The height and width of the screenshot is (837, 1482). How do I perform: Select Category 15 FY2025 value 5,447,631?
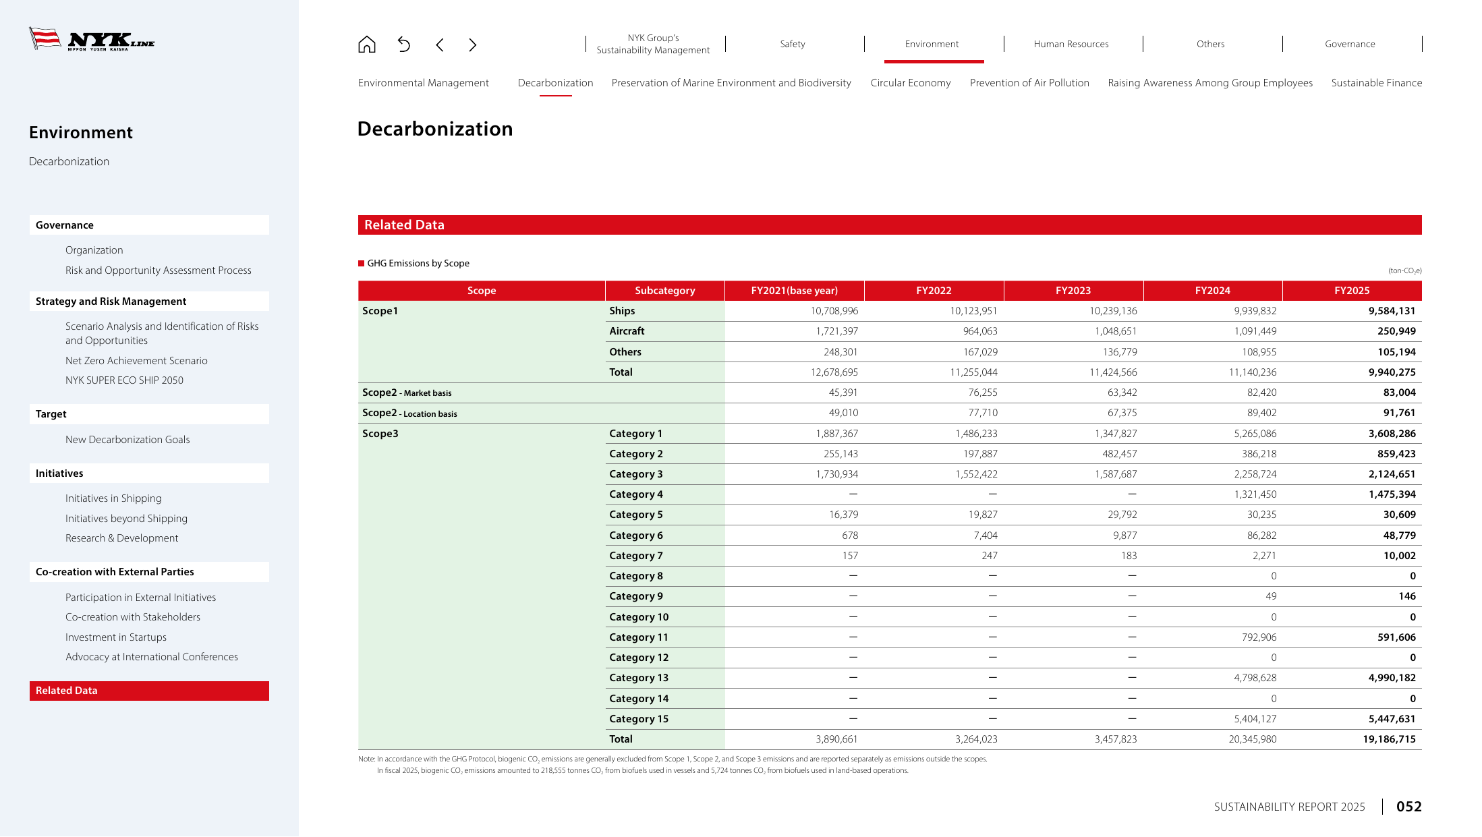tap(1392, 719)
